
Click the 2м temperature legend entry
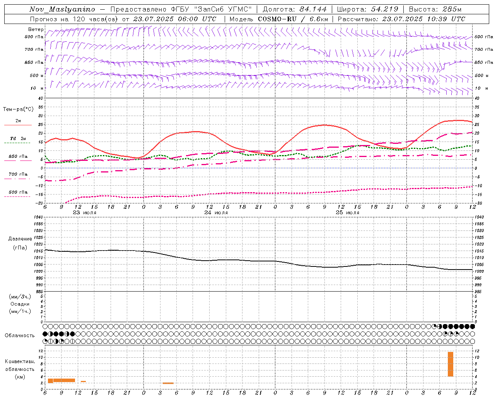point(18,121)
